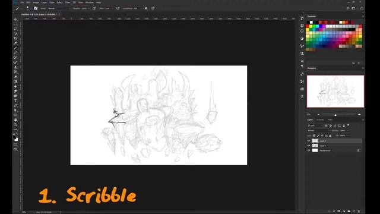
Task: Open the File menu
Action: click(x=22, y=2)
